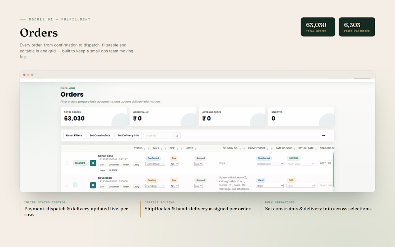This screenshot has width=395, height=247.
Task: Sort the table by STATUS column
Action: 145,149
